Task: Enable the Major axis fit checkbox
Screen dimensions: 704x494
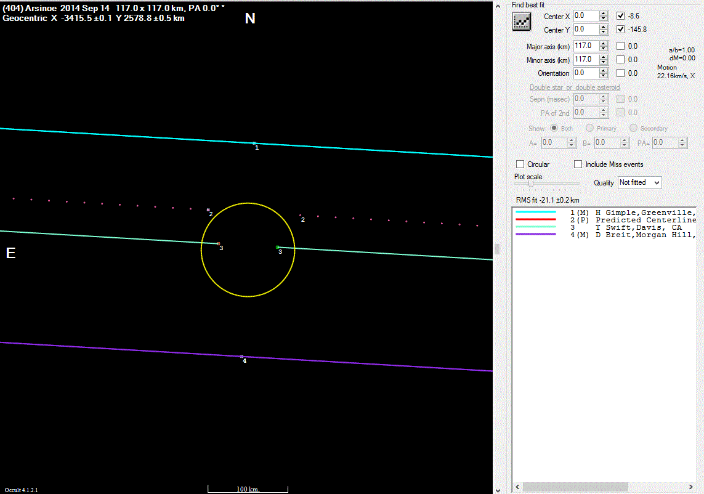Action: pyautogui.click(x=620, y=46)
